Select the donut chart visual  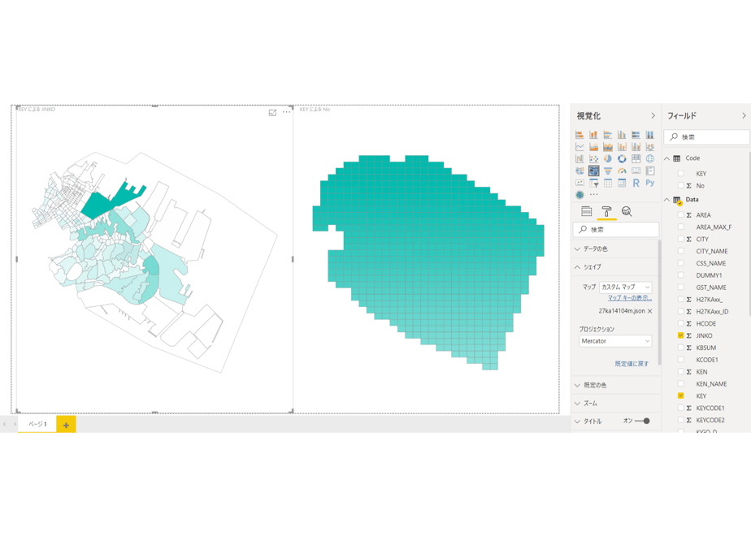622,158
